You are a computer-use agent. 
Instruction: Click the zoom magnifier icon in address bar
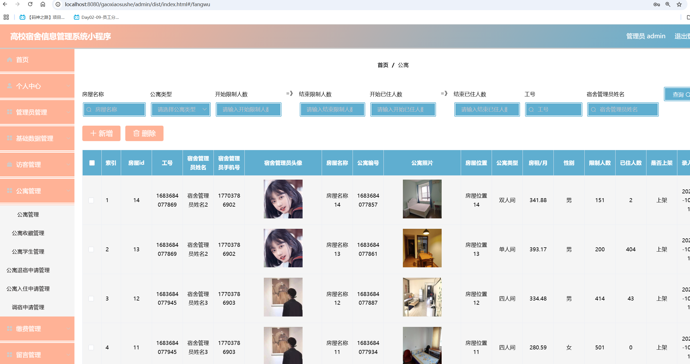(x=668, y=4)
